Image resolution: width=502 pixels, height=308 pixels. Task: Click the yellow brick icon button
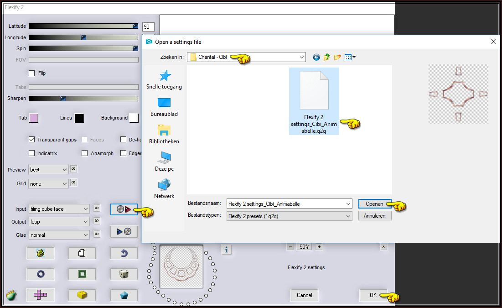tap(82, 295)
